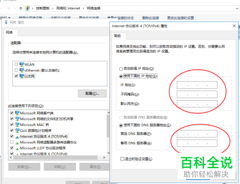The image size is (240, 184).
Task: Click 更改此连接的设置 in toolbar
Action: pos(180,18)
